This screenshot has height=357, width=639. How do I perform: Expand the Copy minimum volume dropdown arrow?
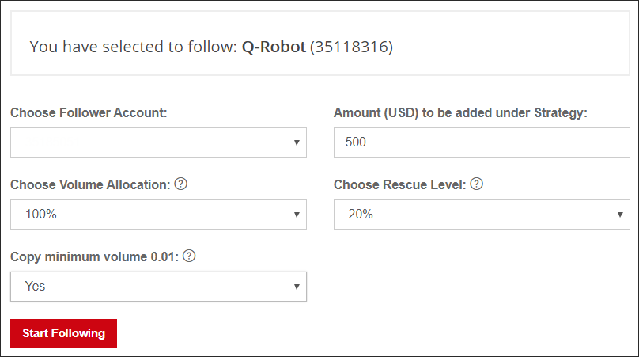click(x=297, y=287)
